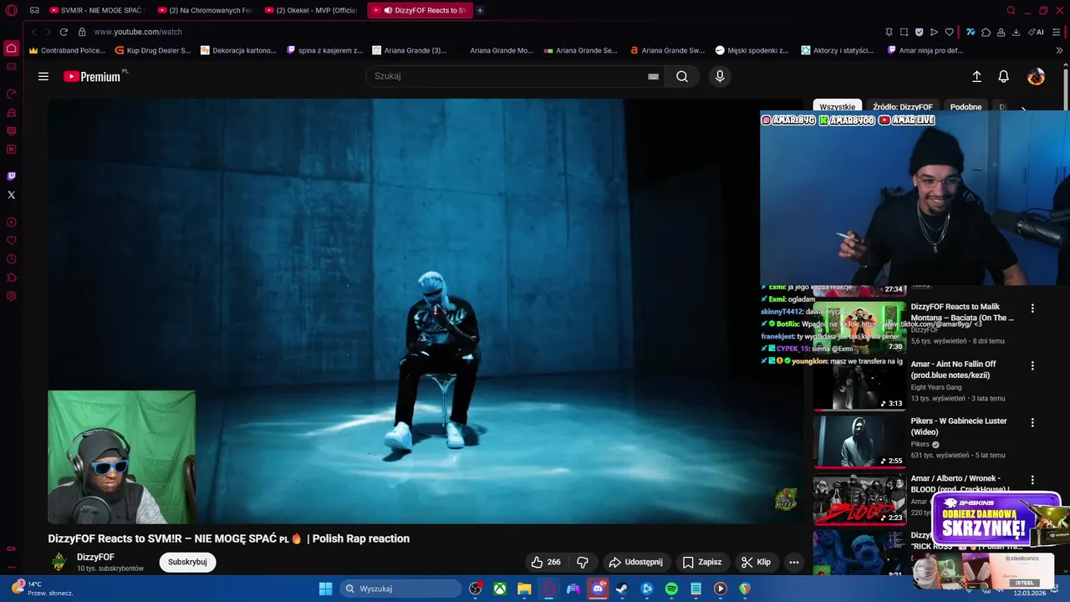Show more filter chips with right arrow

click(x=1023, y=109)
